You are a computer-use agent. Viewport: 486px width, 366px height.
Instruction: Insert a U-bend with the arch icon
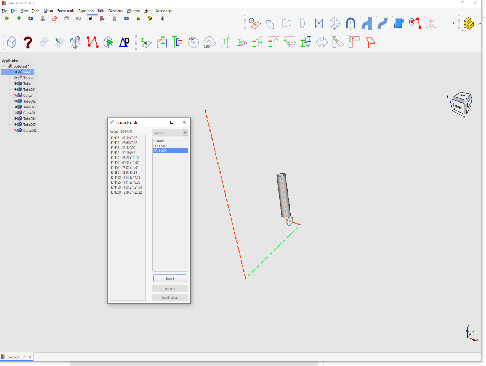pyautogui.click(x=350, y=23)
